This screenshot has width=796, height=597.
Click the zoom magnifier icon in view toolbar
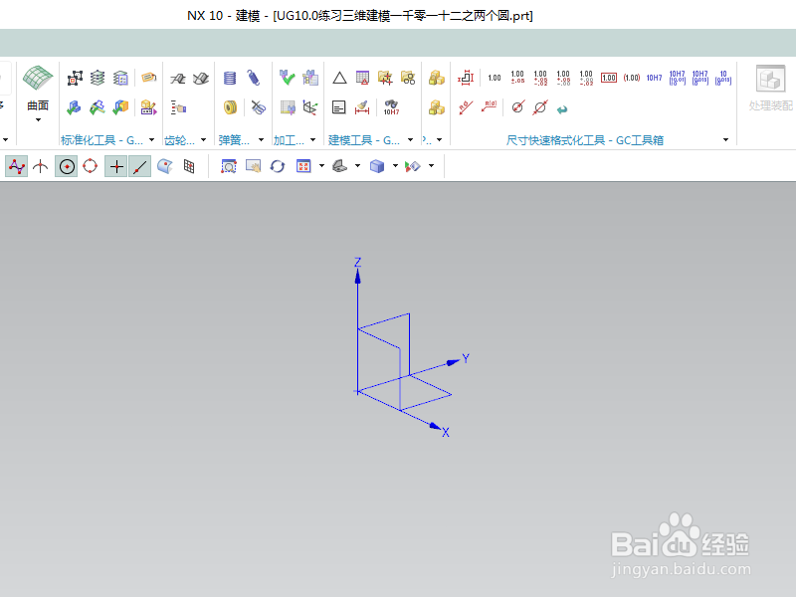[x=227, y=166]
